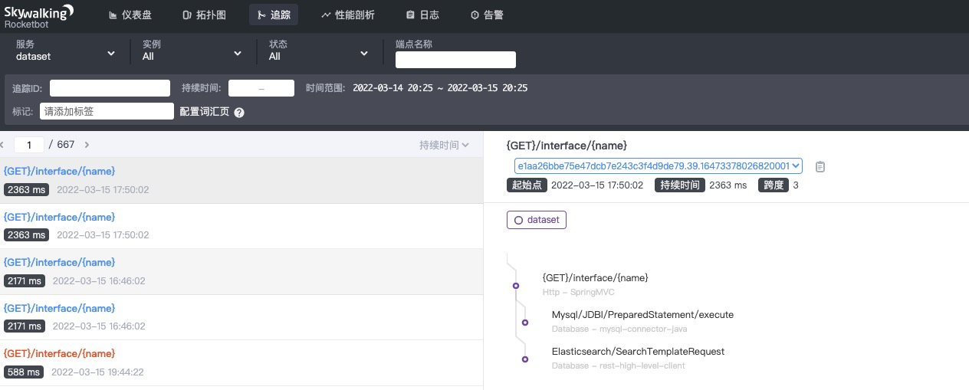969x390 pixels.
Task: Toggle the dataset service tag
Action: click(x=536, y=220)
